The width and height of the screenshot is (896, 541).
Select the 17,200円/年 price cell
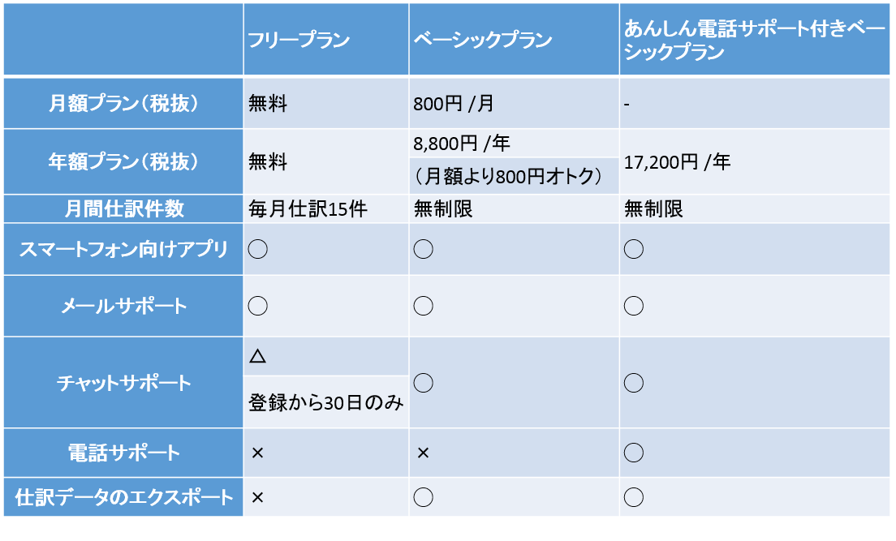(x=678, y=162)
